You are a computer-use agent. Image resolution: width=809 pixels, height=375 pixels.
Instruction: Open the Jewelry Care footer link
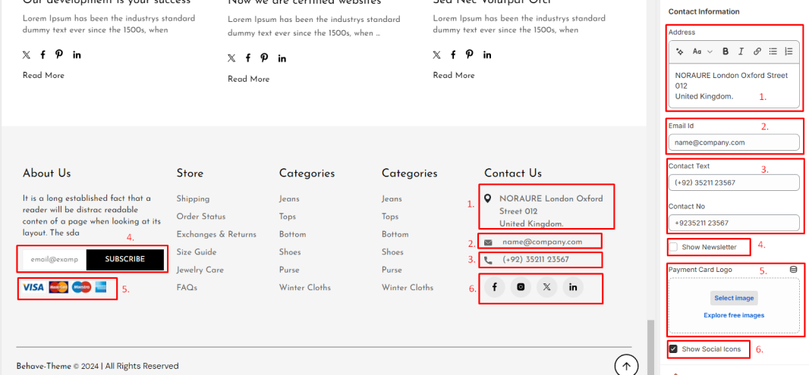pyautogui.click(x=200, y=270)
